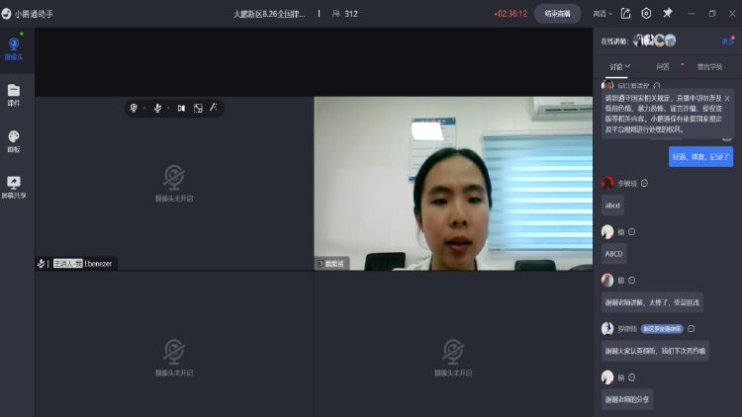Open the 画板 whiteboard palette icon

[x=14, y=140]
